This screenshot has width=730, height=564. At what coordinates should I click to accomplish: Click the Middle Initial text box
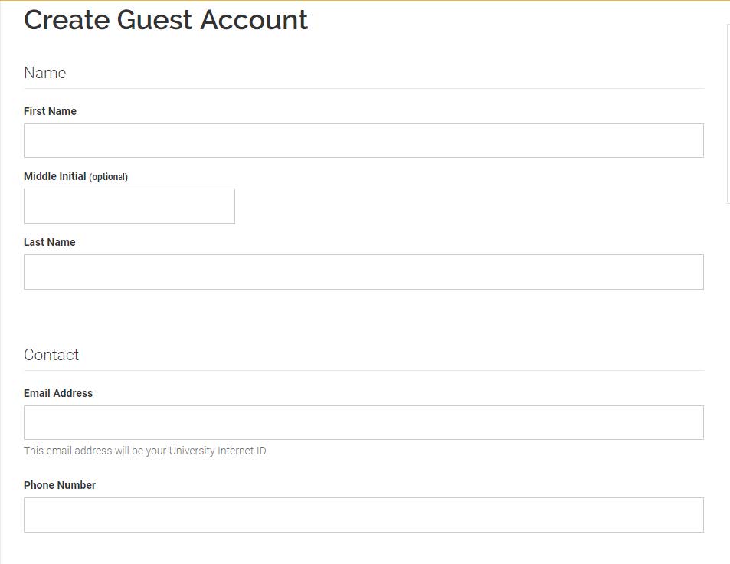pos(129,205)
